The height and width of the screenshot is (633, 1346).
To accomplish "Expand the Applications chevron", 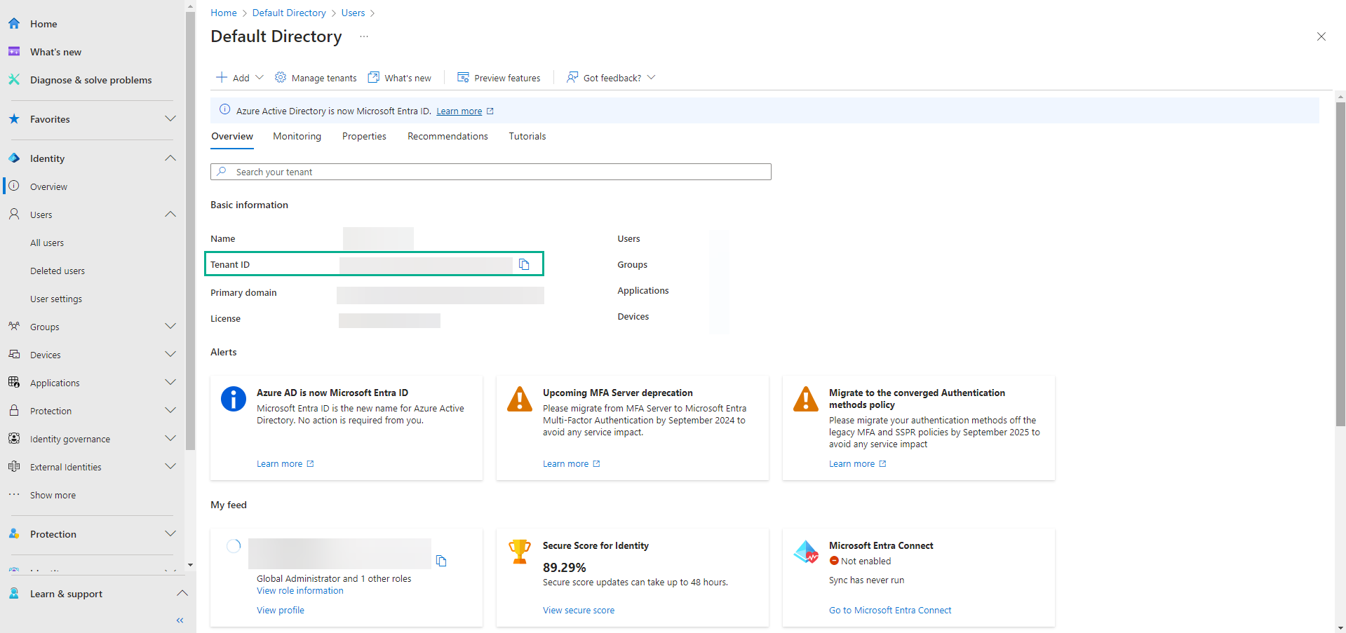I will pyautogui.click(x=170, y=383).
